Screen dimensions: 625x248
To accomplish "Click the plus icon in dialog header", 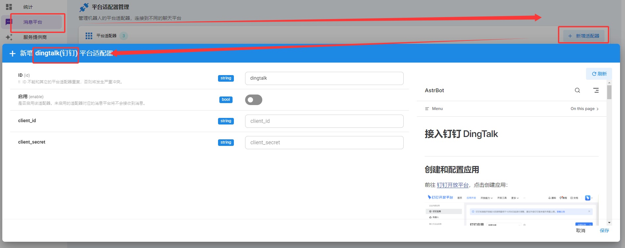I will tap(13, 53).
